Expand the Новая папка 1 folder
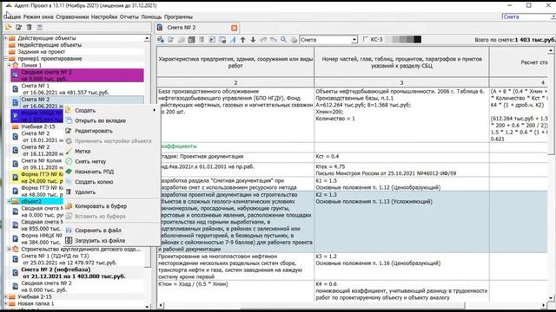Image resolution: width=556 pixels, height=312 pixels. point(6,303)
